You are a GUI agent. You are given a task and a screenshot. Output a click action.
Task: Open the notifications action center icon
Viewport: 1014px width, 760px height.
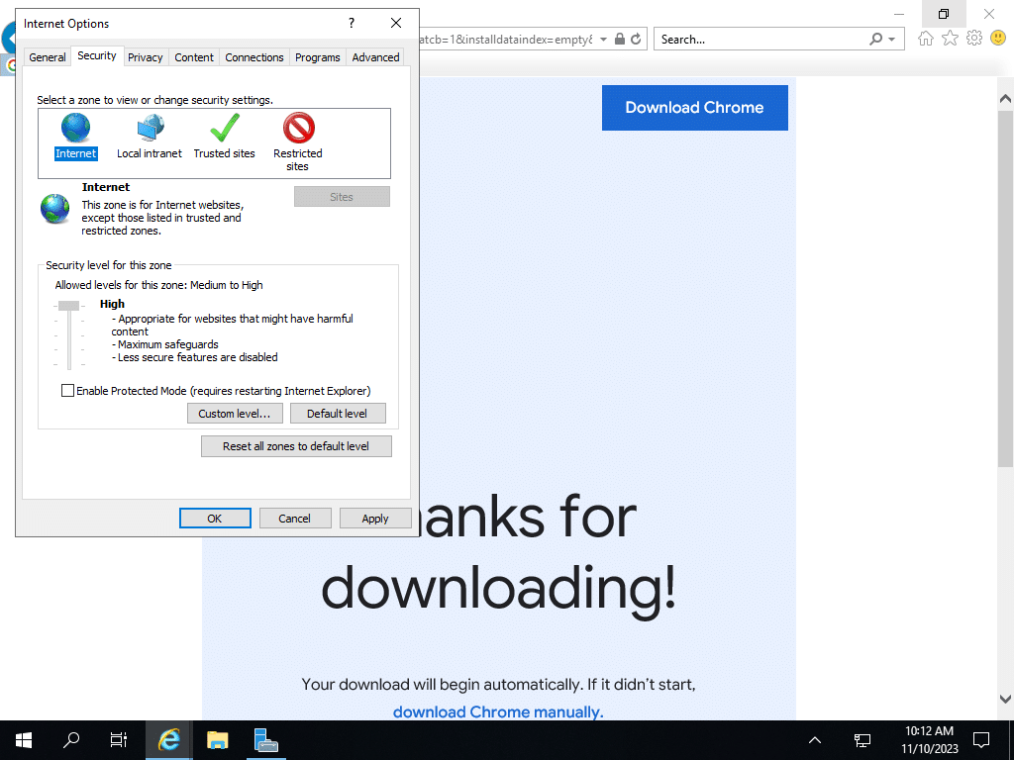981,740
